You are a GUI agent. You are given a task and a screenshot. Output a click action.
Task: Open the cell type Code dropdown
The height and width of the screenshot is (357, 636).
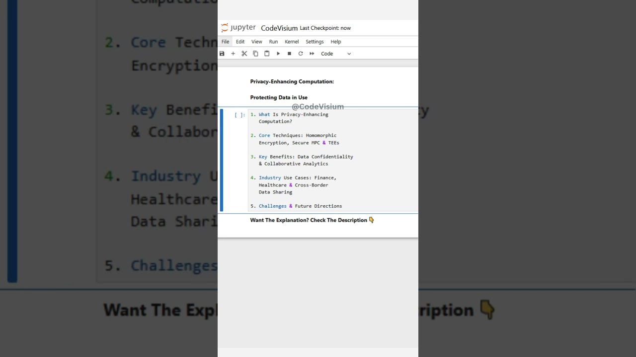pos(336,54)
